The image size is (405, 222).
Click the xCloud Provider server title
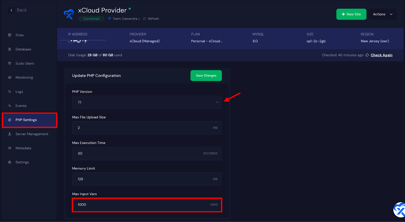pyautogui.click(x=102, y=10)
